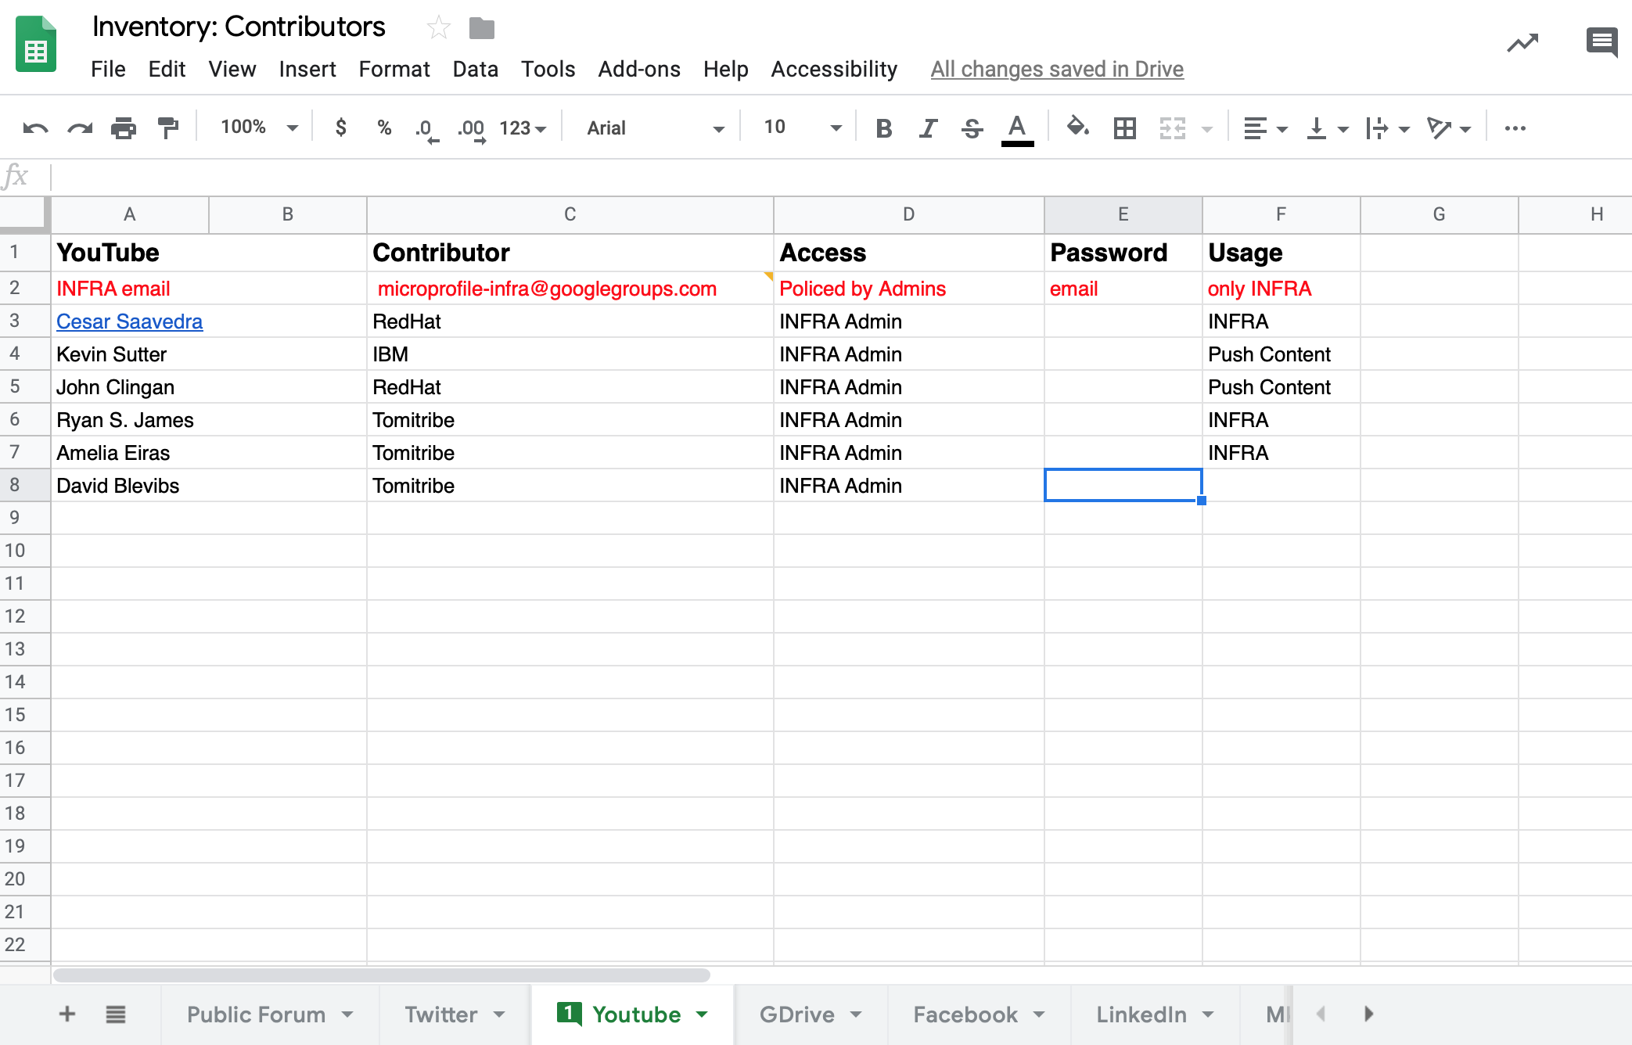This screenshot has width=1632, height=1045.
Task: Open the Format menu
Action: tap(394, 70)
